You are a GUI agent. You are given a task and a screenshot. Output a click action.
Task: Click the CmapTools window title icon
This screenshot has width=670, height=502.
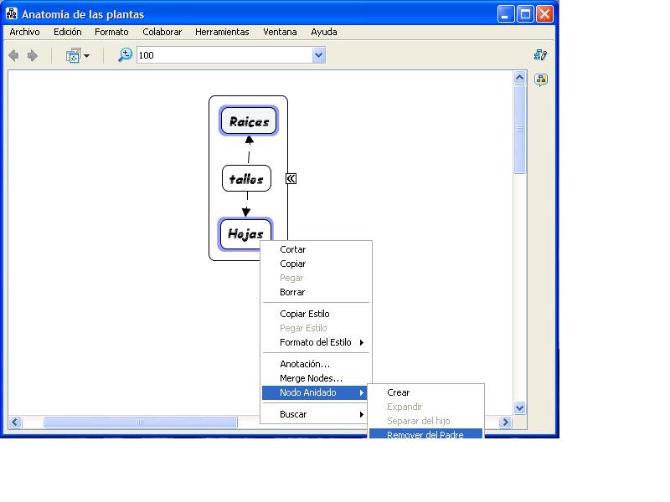pyautogui.click(x=12, y=13)
